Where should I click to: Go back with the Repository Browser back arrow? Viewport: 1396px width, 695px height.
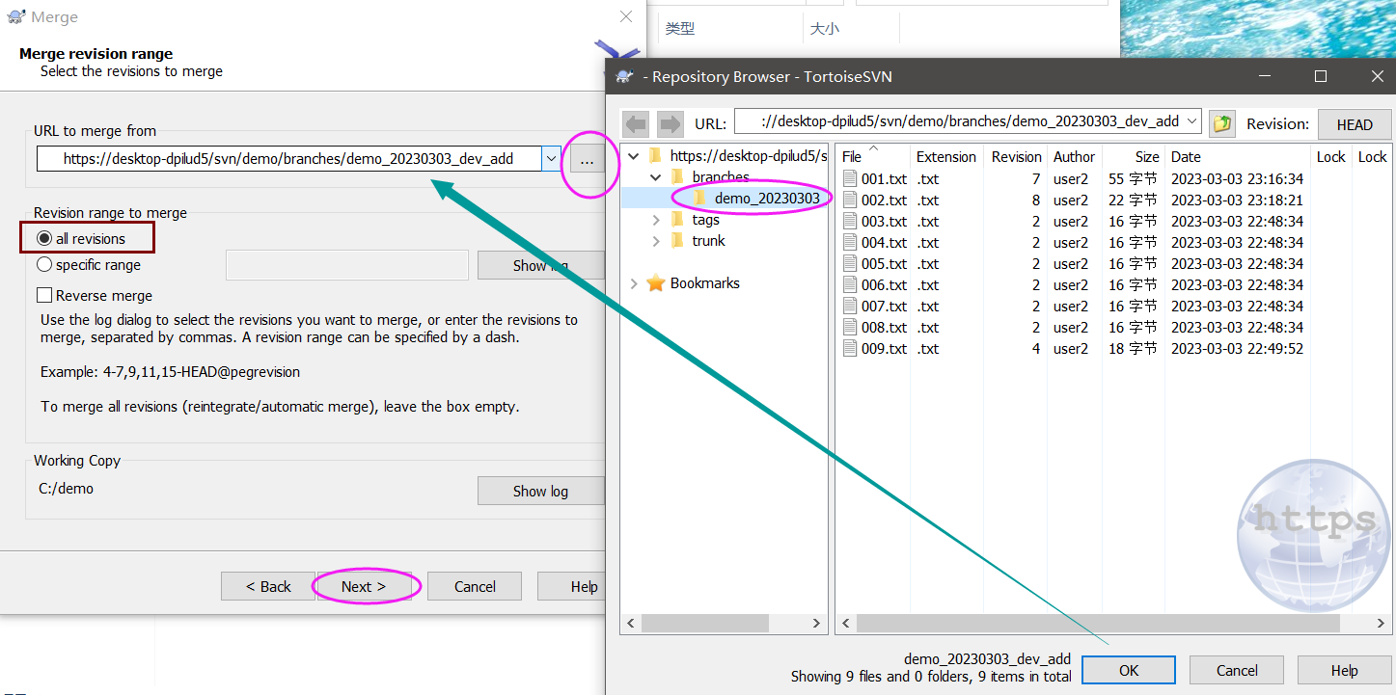click(x=637, y=123)
